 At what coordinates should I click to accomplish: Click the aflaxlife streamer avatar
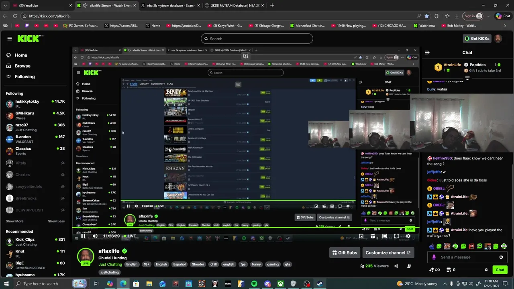86,257
